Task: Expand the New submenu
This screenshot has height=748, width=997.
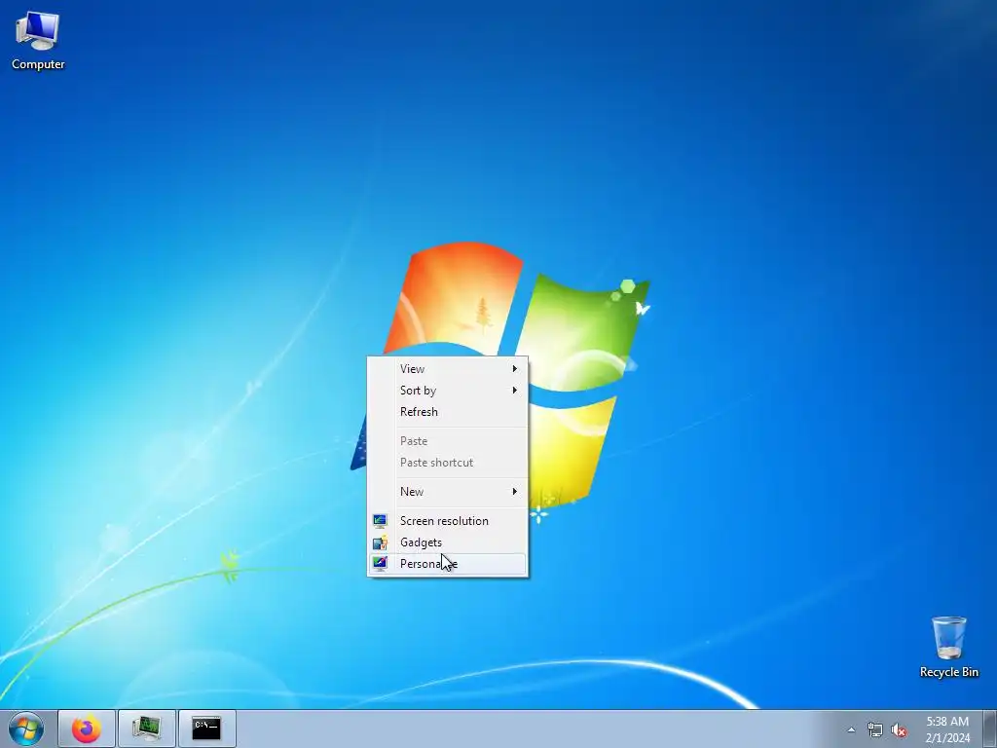Action: click(448, 492)
